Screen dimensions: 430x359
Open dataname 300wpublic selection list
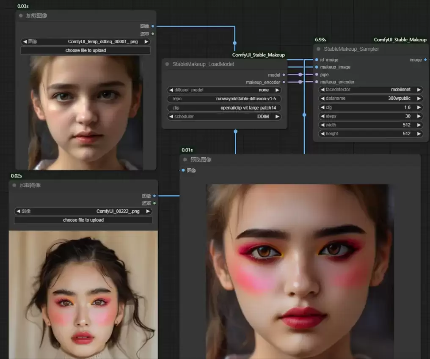click(370, 99)
